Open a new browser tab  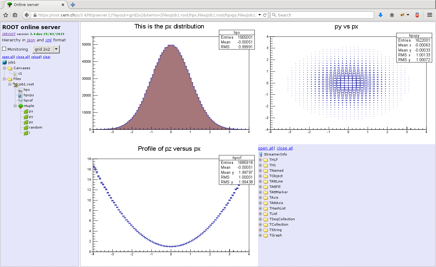73,5
